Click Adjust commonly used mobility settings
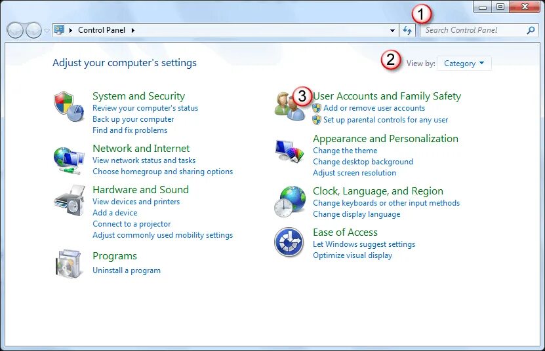The width and height of the screenshot is (545, 351). (x=163, y=235)
